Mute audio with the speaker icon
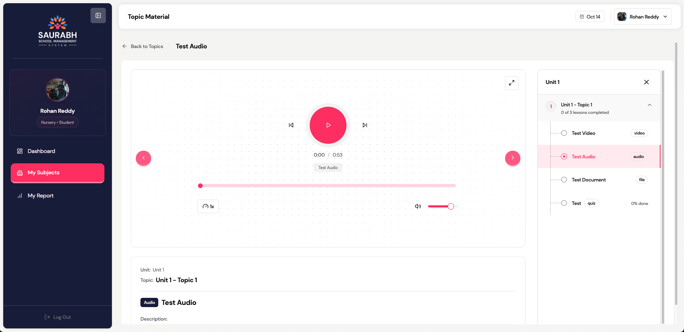 418,206
